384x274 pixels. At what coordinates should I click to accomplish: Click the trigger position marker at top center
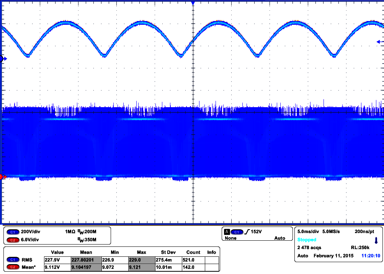click(193, 3)
